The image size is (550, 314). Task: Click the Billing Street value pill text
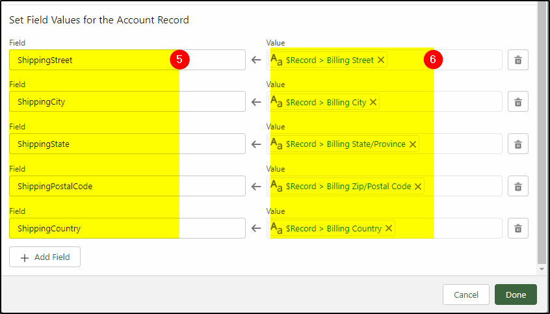(330, 60)
